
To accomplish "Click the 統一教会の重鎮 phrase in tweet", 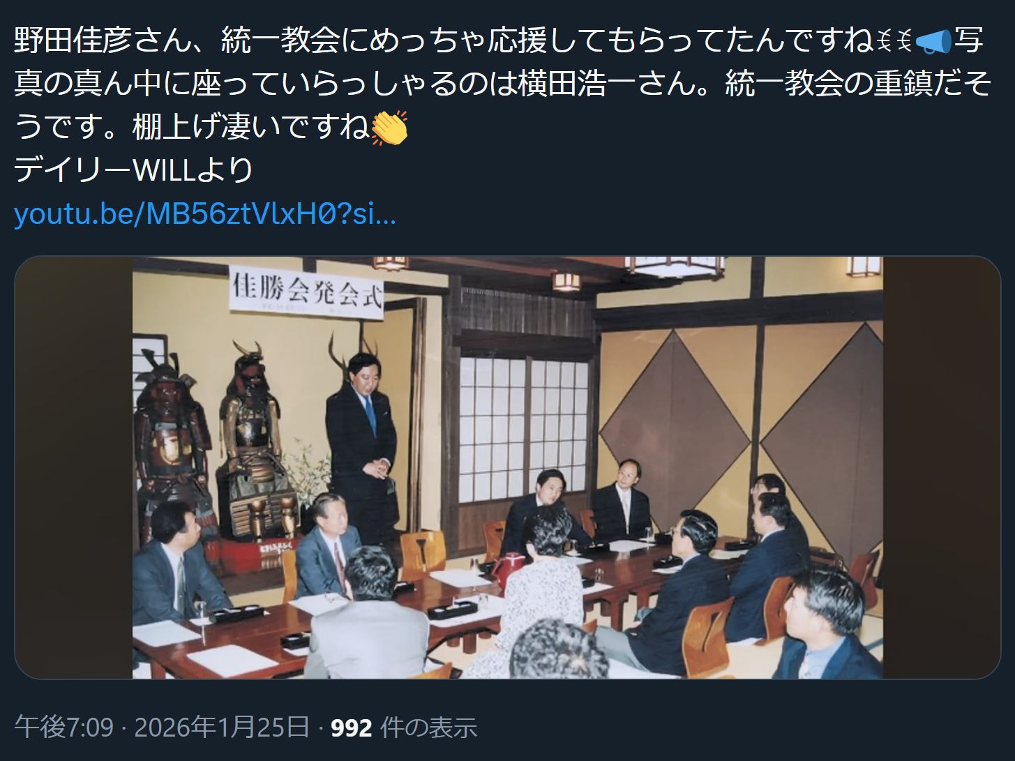I will [828, 85].
